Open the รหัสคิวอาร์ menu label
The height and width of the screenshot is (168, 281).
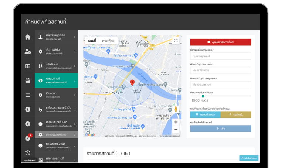52,64
